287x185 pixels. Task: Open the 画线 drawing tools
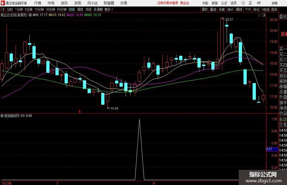(239, 9)
